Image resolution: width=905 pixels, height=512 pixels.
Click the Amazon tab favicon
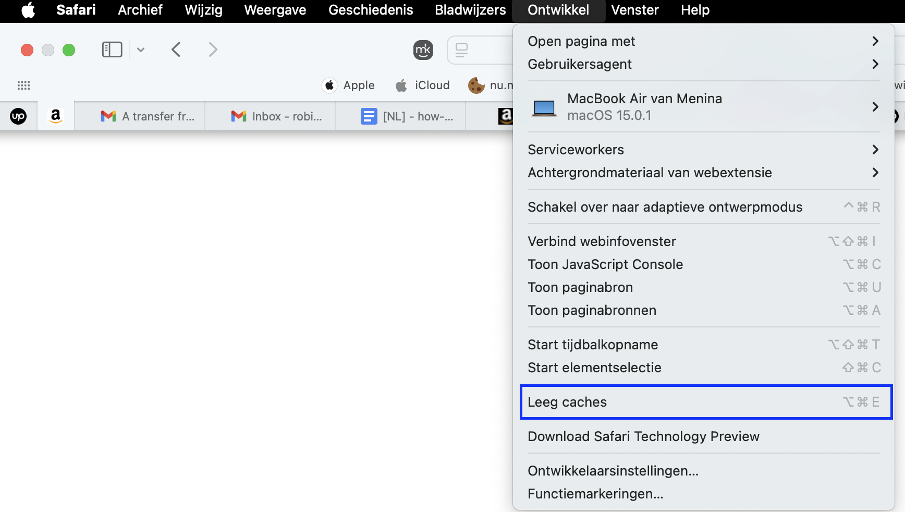click(x=56, y=116)
